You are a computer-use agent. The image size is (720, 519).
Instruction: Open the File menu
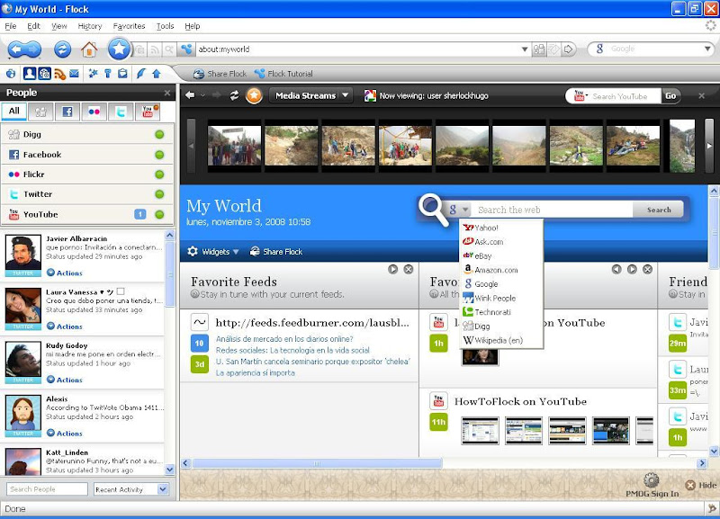click(11, 26)
